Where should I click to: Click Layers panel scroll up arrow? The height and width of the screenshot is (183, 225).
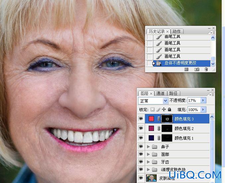(212, 117)
